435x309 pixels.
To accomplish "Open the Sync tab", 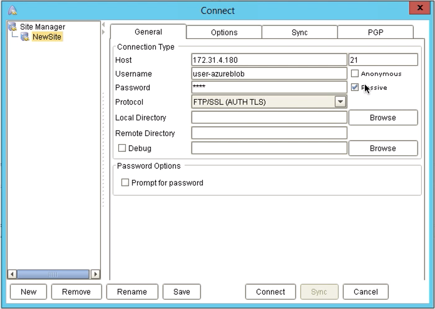I will pyautogui.click(x=299, y=33).
